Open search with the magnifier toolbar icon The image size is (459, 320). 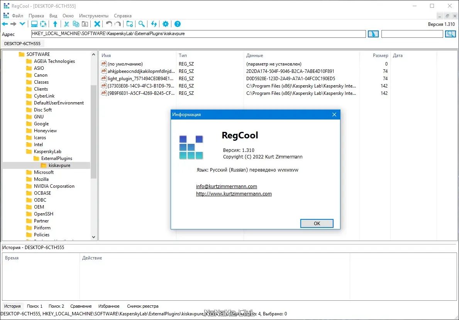[142, 24]
